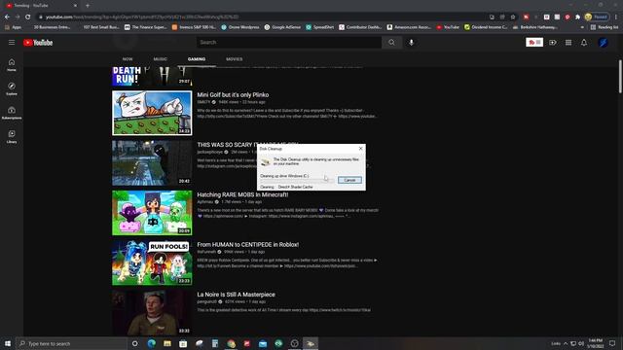Open Windows Start menu
This screenshot has width=623, height=350.
8,343
